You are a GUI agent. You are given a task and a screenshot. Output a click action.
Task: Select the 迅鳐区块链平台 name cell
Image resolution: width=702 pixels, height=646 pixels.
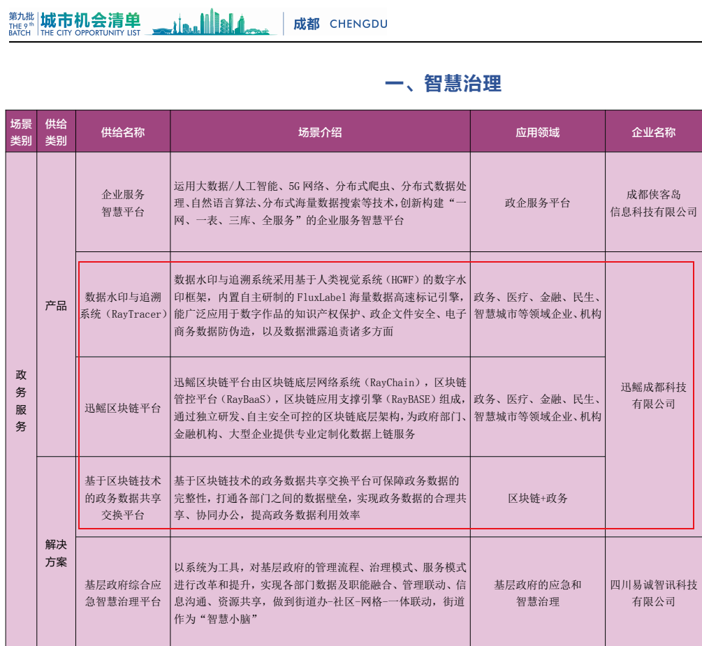123,408
